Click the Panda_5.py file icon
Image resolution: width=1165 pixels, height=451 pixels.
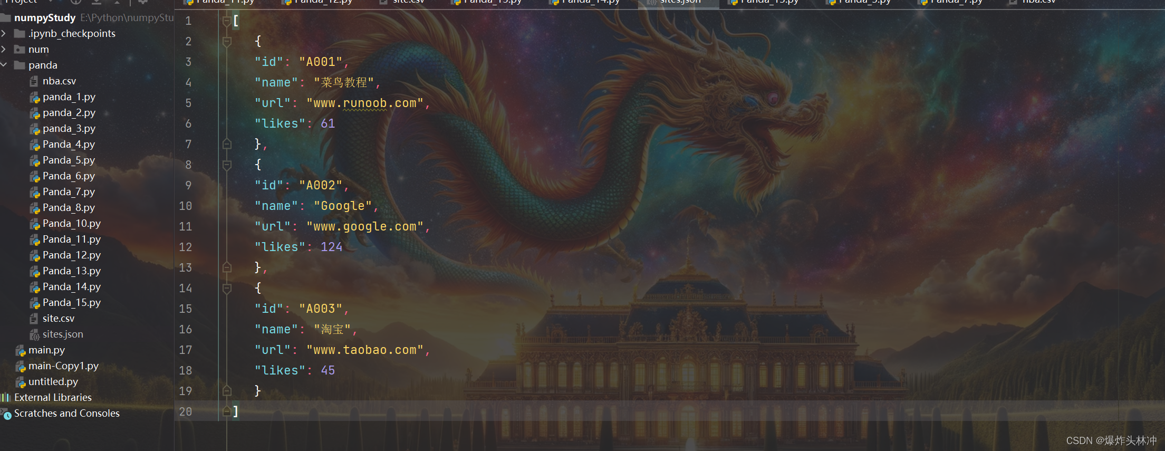34,160
